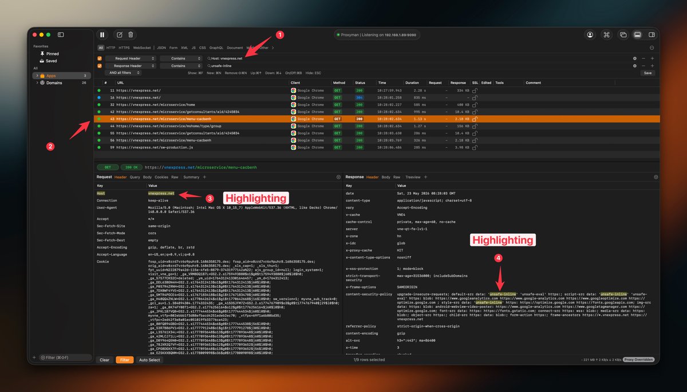Click the unsafe-inline filter field
The width and height of the screenshot is (687, 392).
click(x=421, y=66)
